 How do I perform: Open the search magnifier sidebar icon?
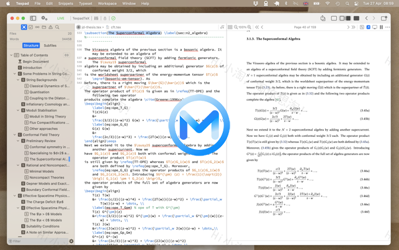(x=57, y=27)
